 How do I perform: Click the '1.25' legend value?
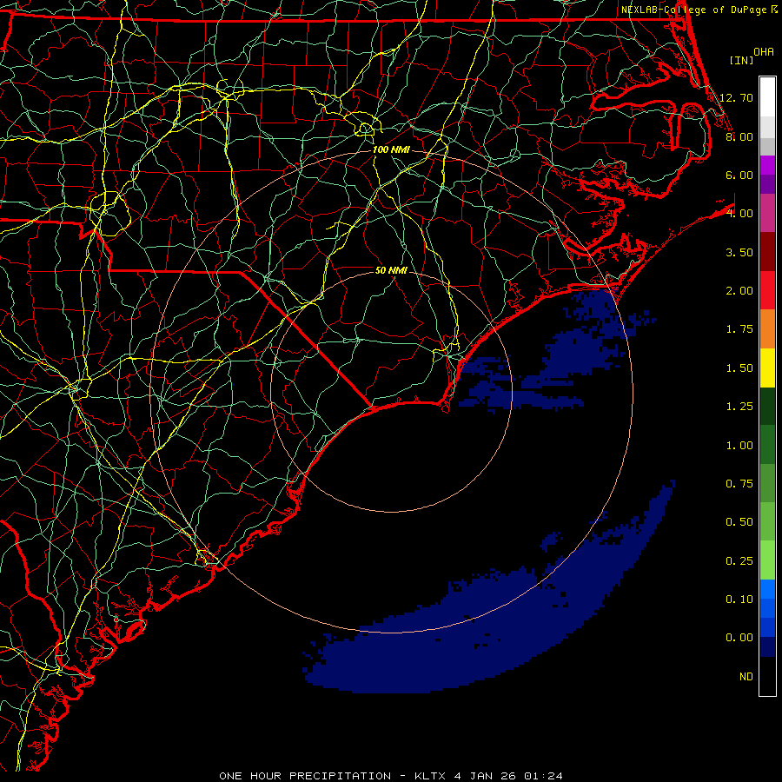739,407
